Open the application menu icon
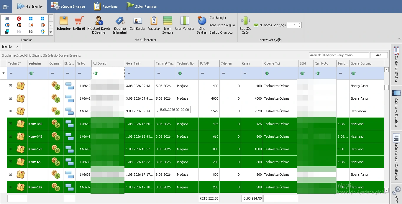This screenshot has height=204, width=402. pos(6,6)
